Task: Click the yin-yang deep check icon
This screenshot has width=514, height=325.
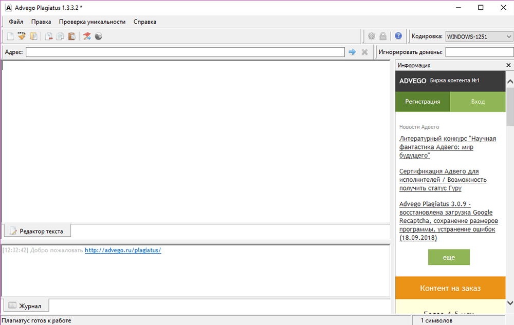Action: click(99, 36)
